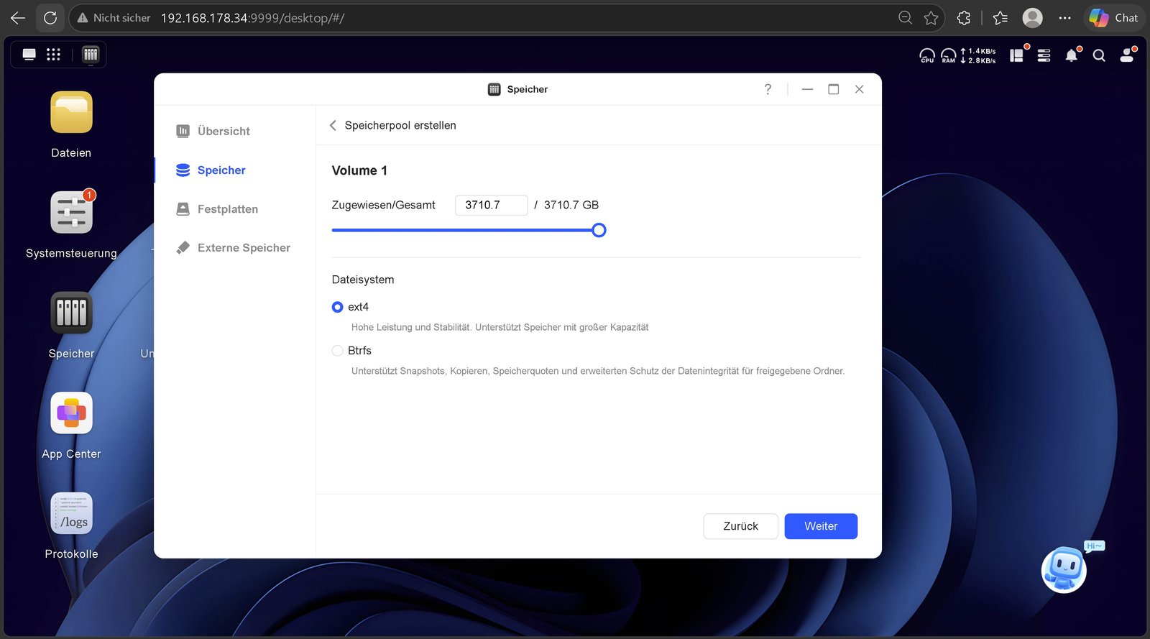The width and height of the screenshot is (1150, 639).
Task: Open the browser profile avatar
Action: [x=1033, y=18]
